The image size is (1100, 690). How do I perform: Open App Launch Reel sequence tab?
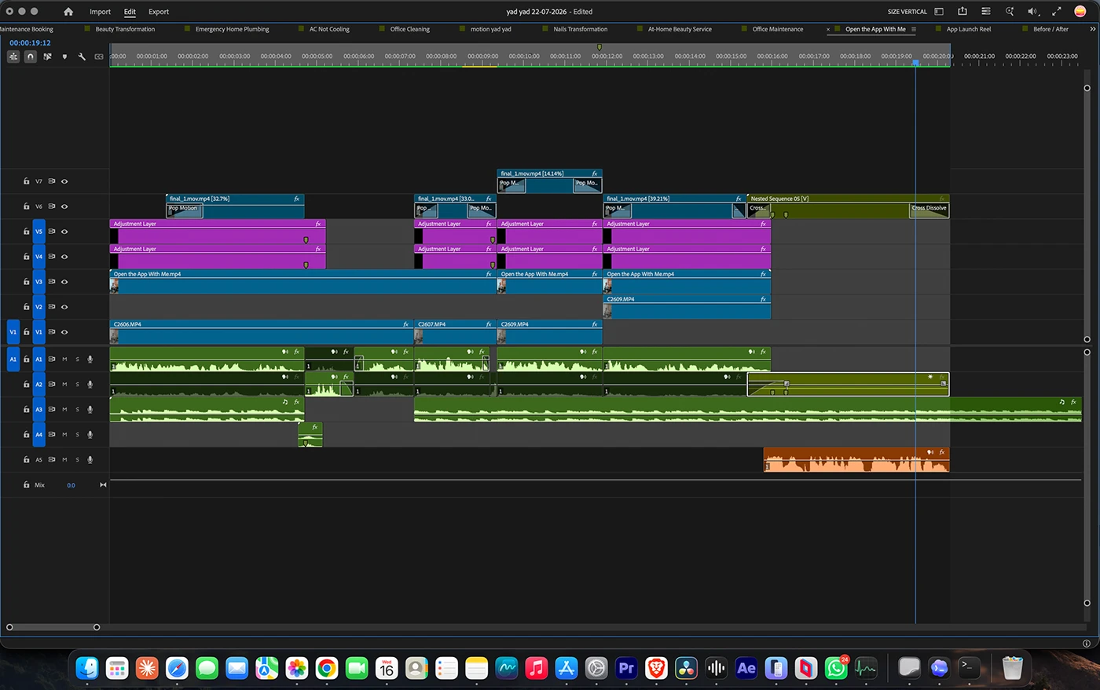point(969,29)
